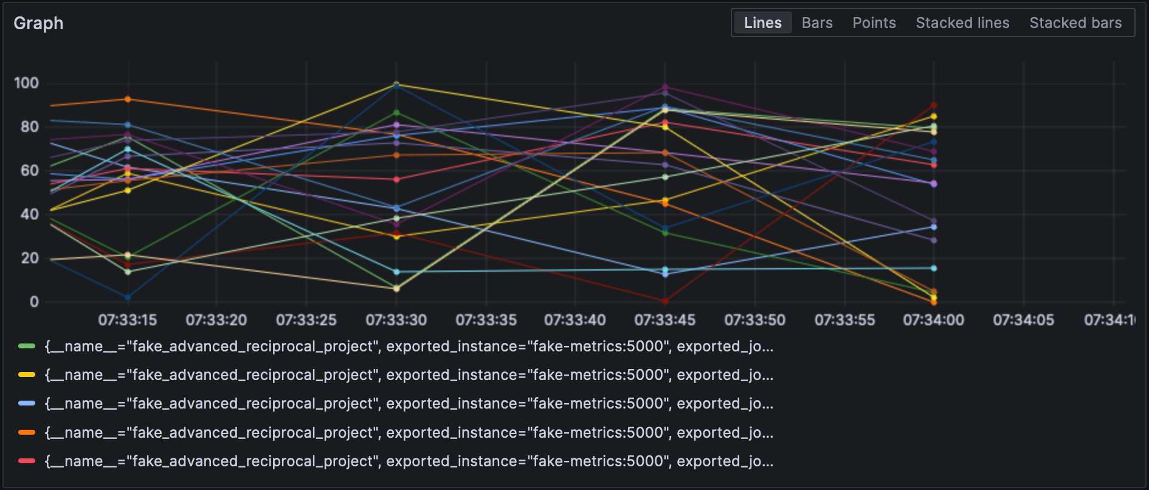This screenshot has width=1149, height=490.
Task: Choose the Stacked lines display option
Action: tap(962, 23)
